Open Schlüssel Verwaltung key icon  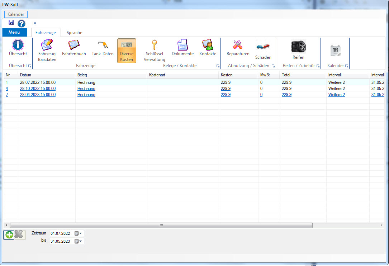[155, 50]
